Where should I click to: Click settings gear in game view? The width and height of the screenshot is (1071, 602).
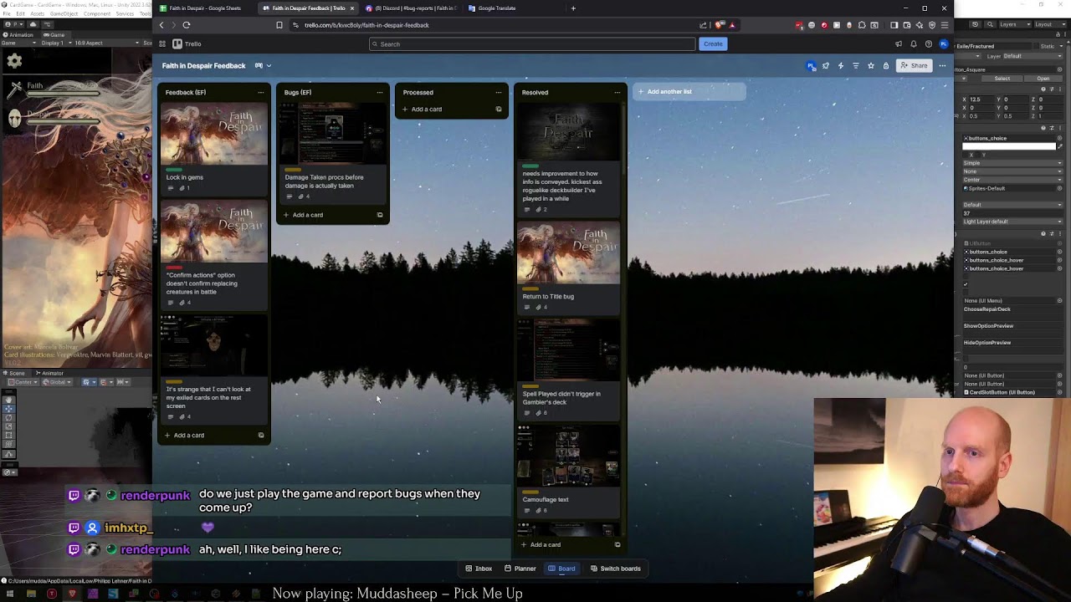point(14,60)
